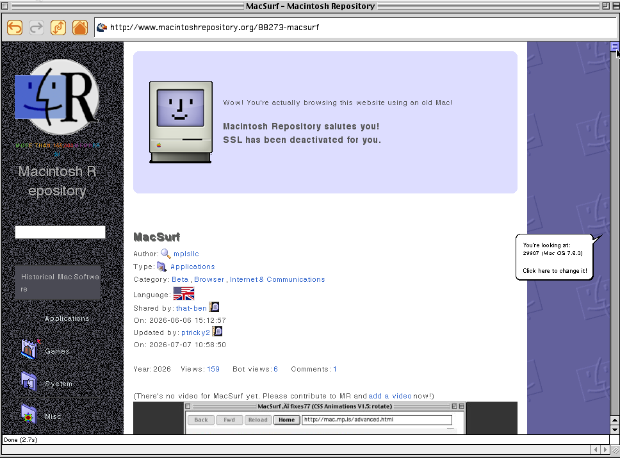Click the Bot views count 6

[x=275, y=369]
